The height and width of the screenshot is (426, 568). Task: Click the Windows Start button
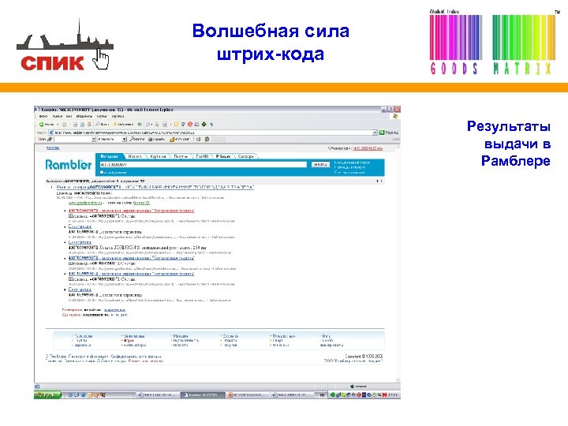point(47,395)
